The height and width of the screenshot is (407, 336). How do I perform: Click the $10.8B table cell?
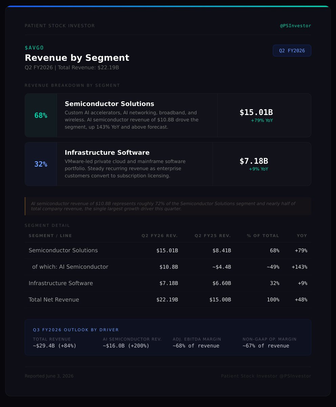click(169, 267)
